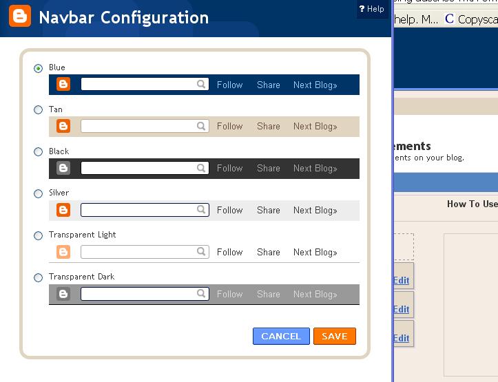This screenshot has height=382, width=498.
Task: Click Next Blog in Blue navbar preview
Action: [315, 85]
